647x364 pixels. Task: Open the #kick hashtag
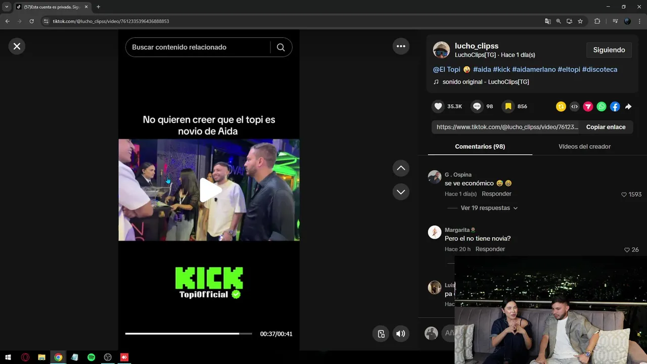tap(501, 69)
